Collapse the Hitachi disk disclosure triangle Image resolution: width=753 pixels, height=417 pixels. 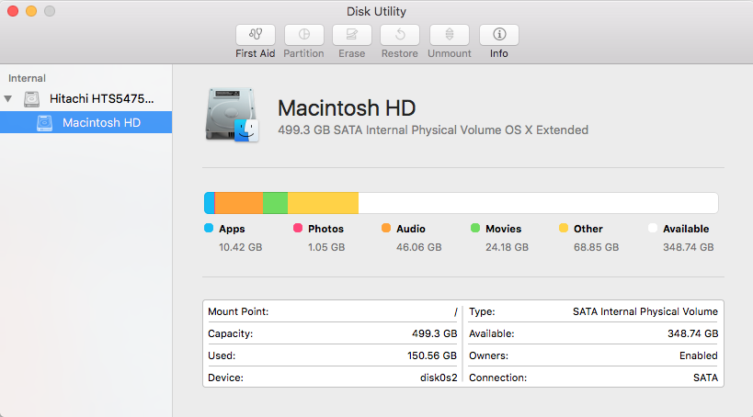(9, 99)
